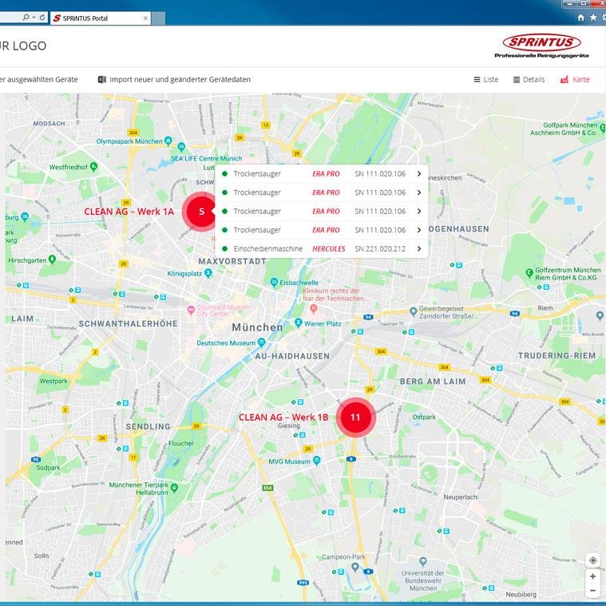Viewport: 606px width, 606px height.
Task: Expand the third Trockensauger ERA PRO entry arrow
Action: point(418,211)
